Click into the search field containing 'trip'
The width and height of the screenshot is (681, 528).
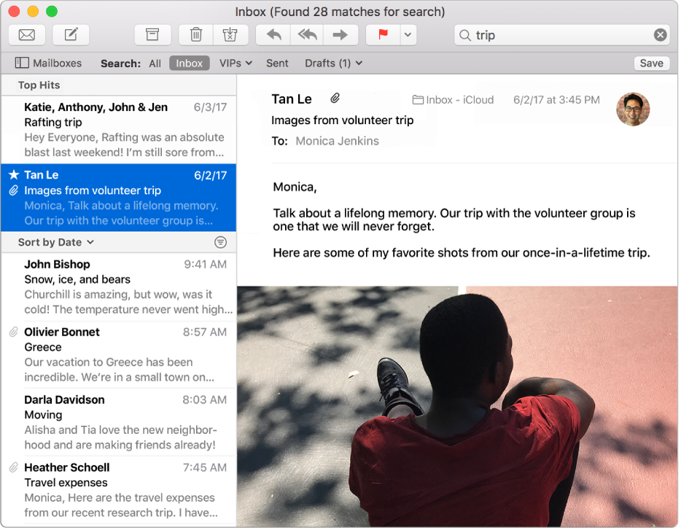pos(562,35)
